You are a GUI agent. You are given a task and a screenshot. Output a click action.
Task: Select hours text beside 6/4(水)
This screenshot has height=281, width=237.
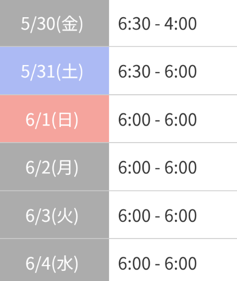(157, 263)
